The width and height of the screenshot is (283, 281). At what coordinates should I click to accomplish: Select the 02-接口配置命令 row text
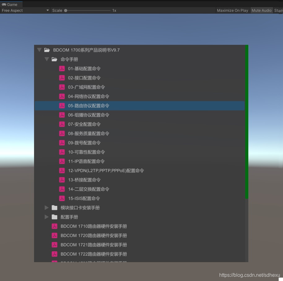point(84,78)
